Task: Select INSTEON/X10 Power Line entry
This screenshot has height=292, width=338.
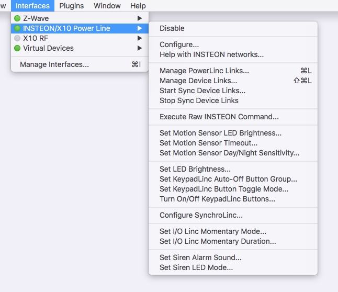Action: (x=80, y=28)
